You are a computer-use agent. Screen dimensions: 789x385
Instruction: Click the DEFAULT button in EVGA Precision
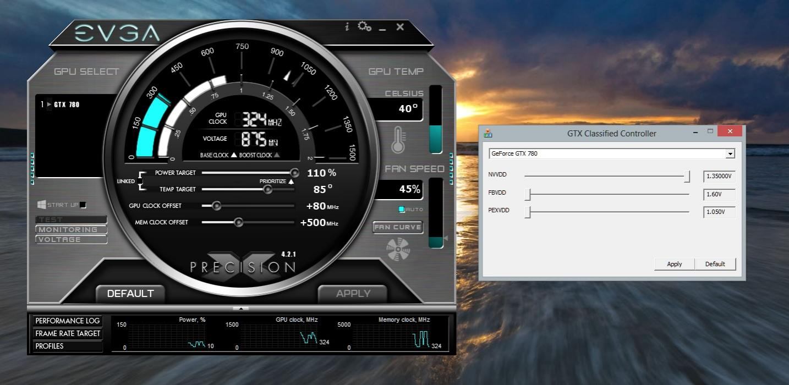[x=130, y=294]
